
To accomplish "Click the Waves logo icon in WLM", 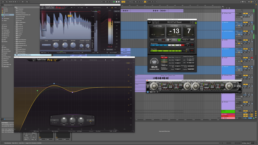I will tap(149, 22).
